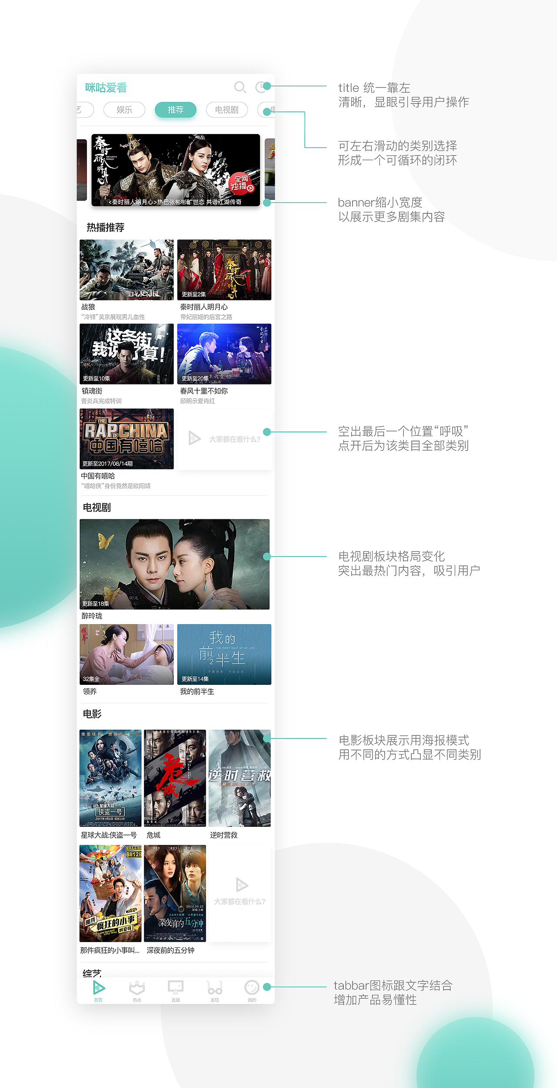Tap the 电影 section heading

92,714
